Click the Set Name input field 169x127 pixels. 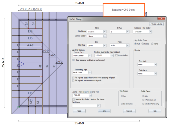pyautogui.click(x=85, y=106)
